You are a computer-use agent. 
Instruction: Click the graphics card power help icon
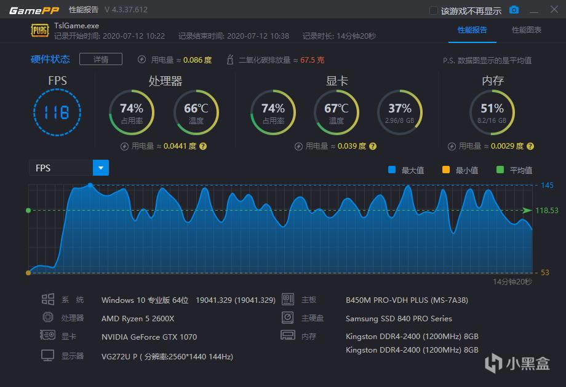tap(373, 146)
